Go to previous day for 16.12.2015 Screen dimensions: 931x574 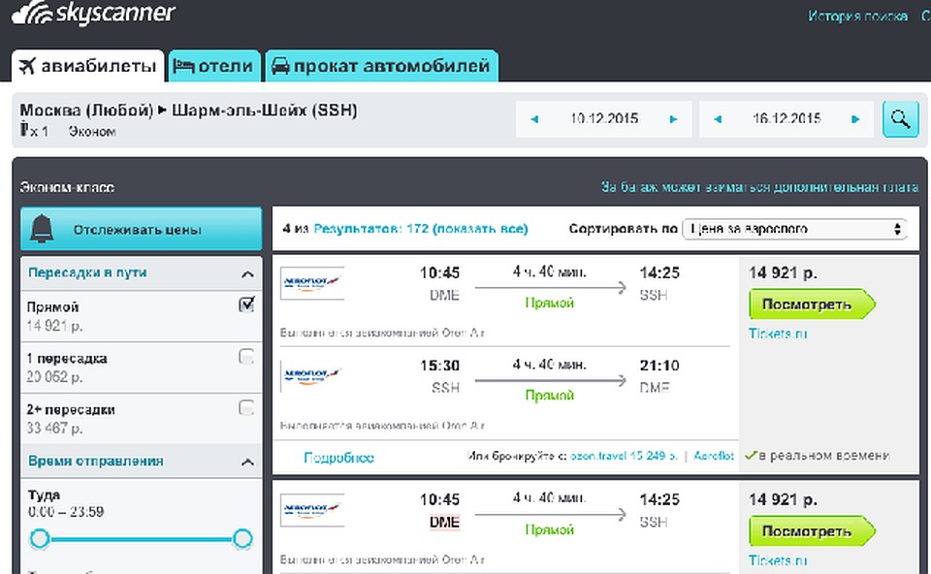click(x=718, y=119)
